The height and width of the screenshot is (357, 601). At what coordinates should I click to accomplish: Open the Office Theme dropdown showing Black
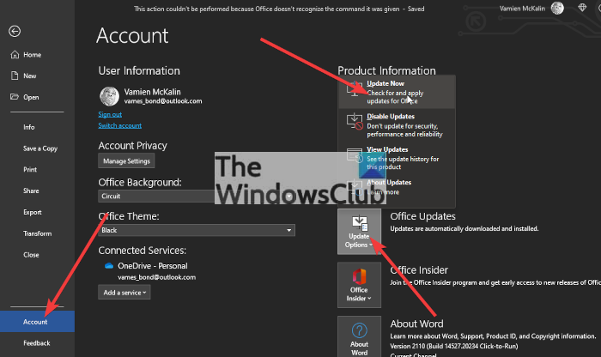[197, 230]
